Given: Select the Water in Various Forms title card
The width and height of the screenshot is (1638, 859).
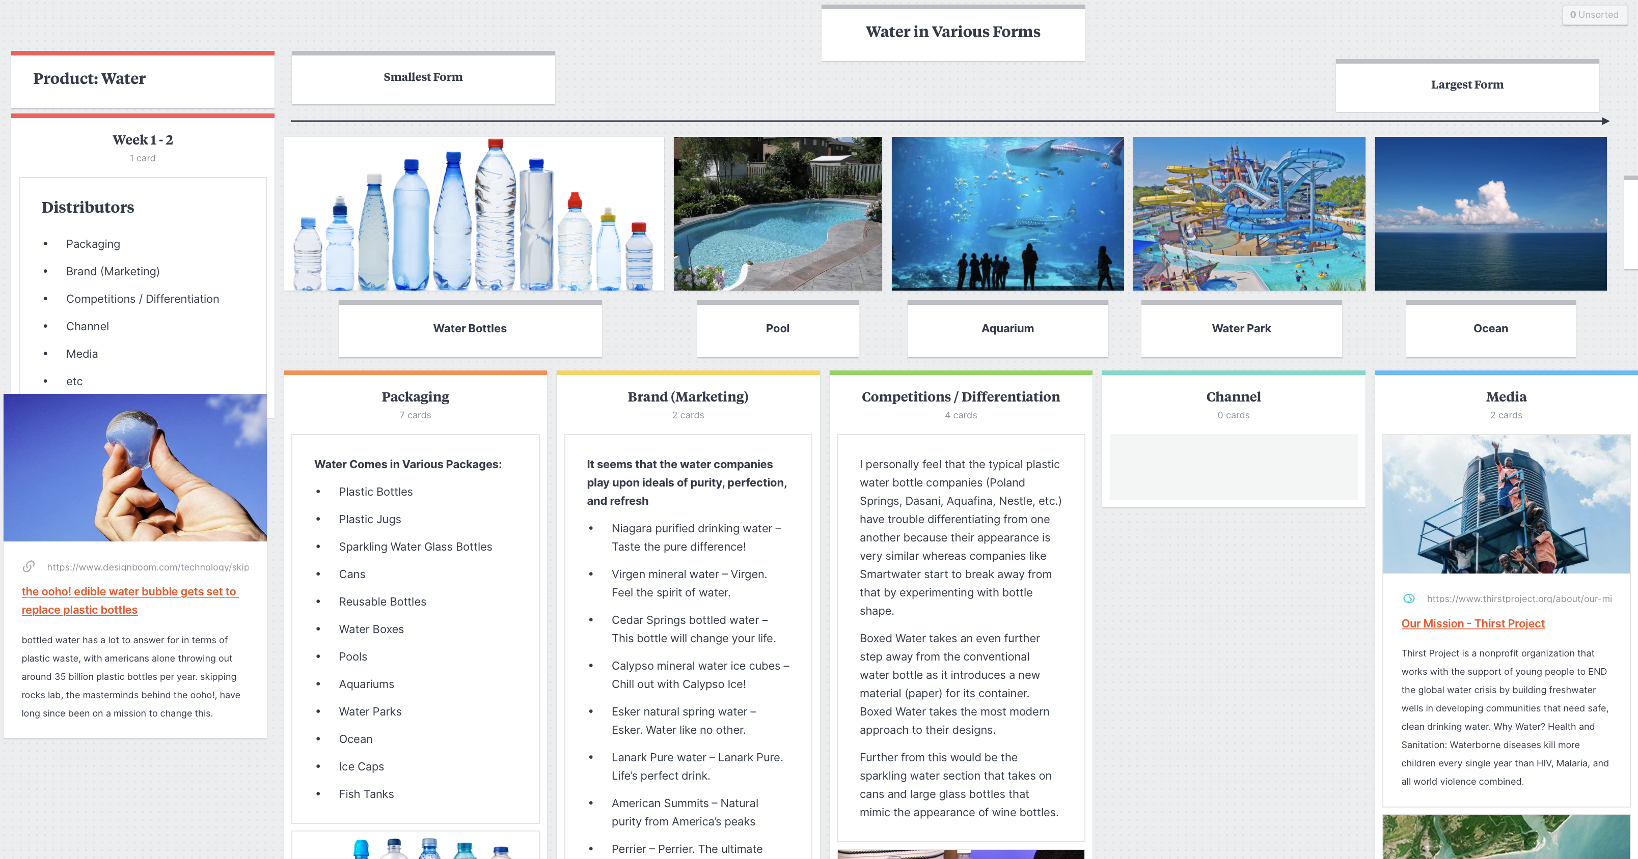Looking at the screenshot, I should 952,33.
